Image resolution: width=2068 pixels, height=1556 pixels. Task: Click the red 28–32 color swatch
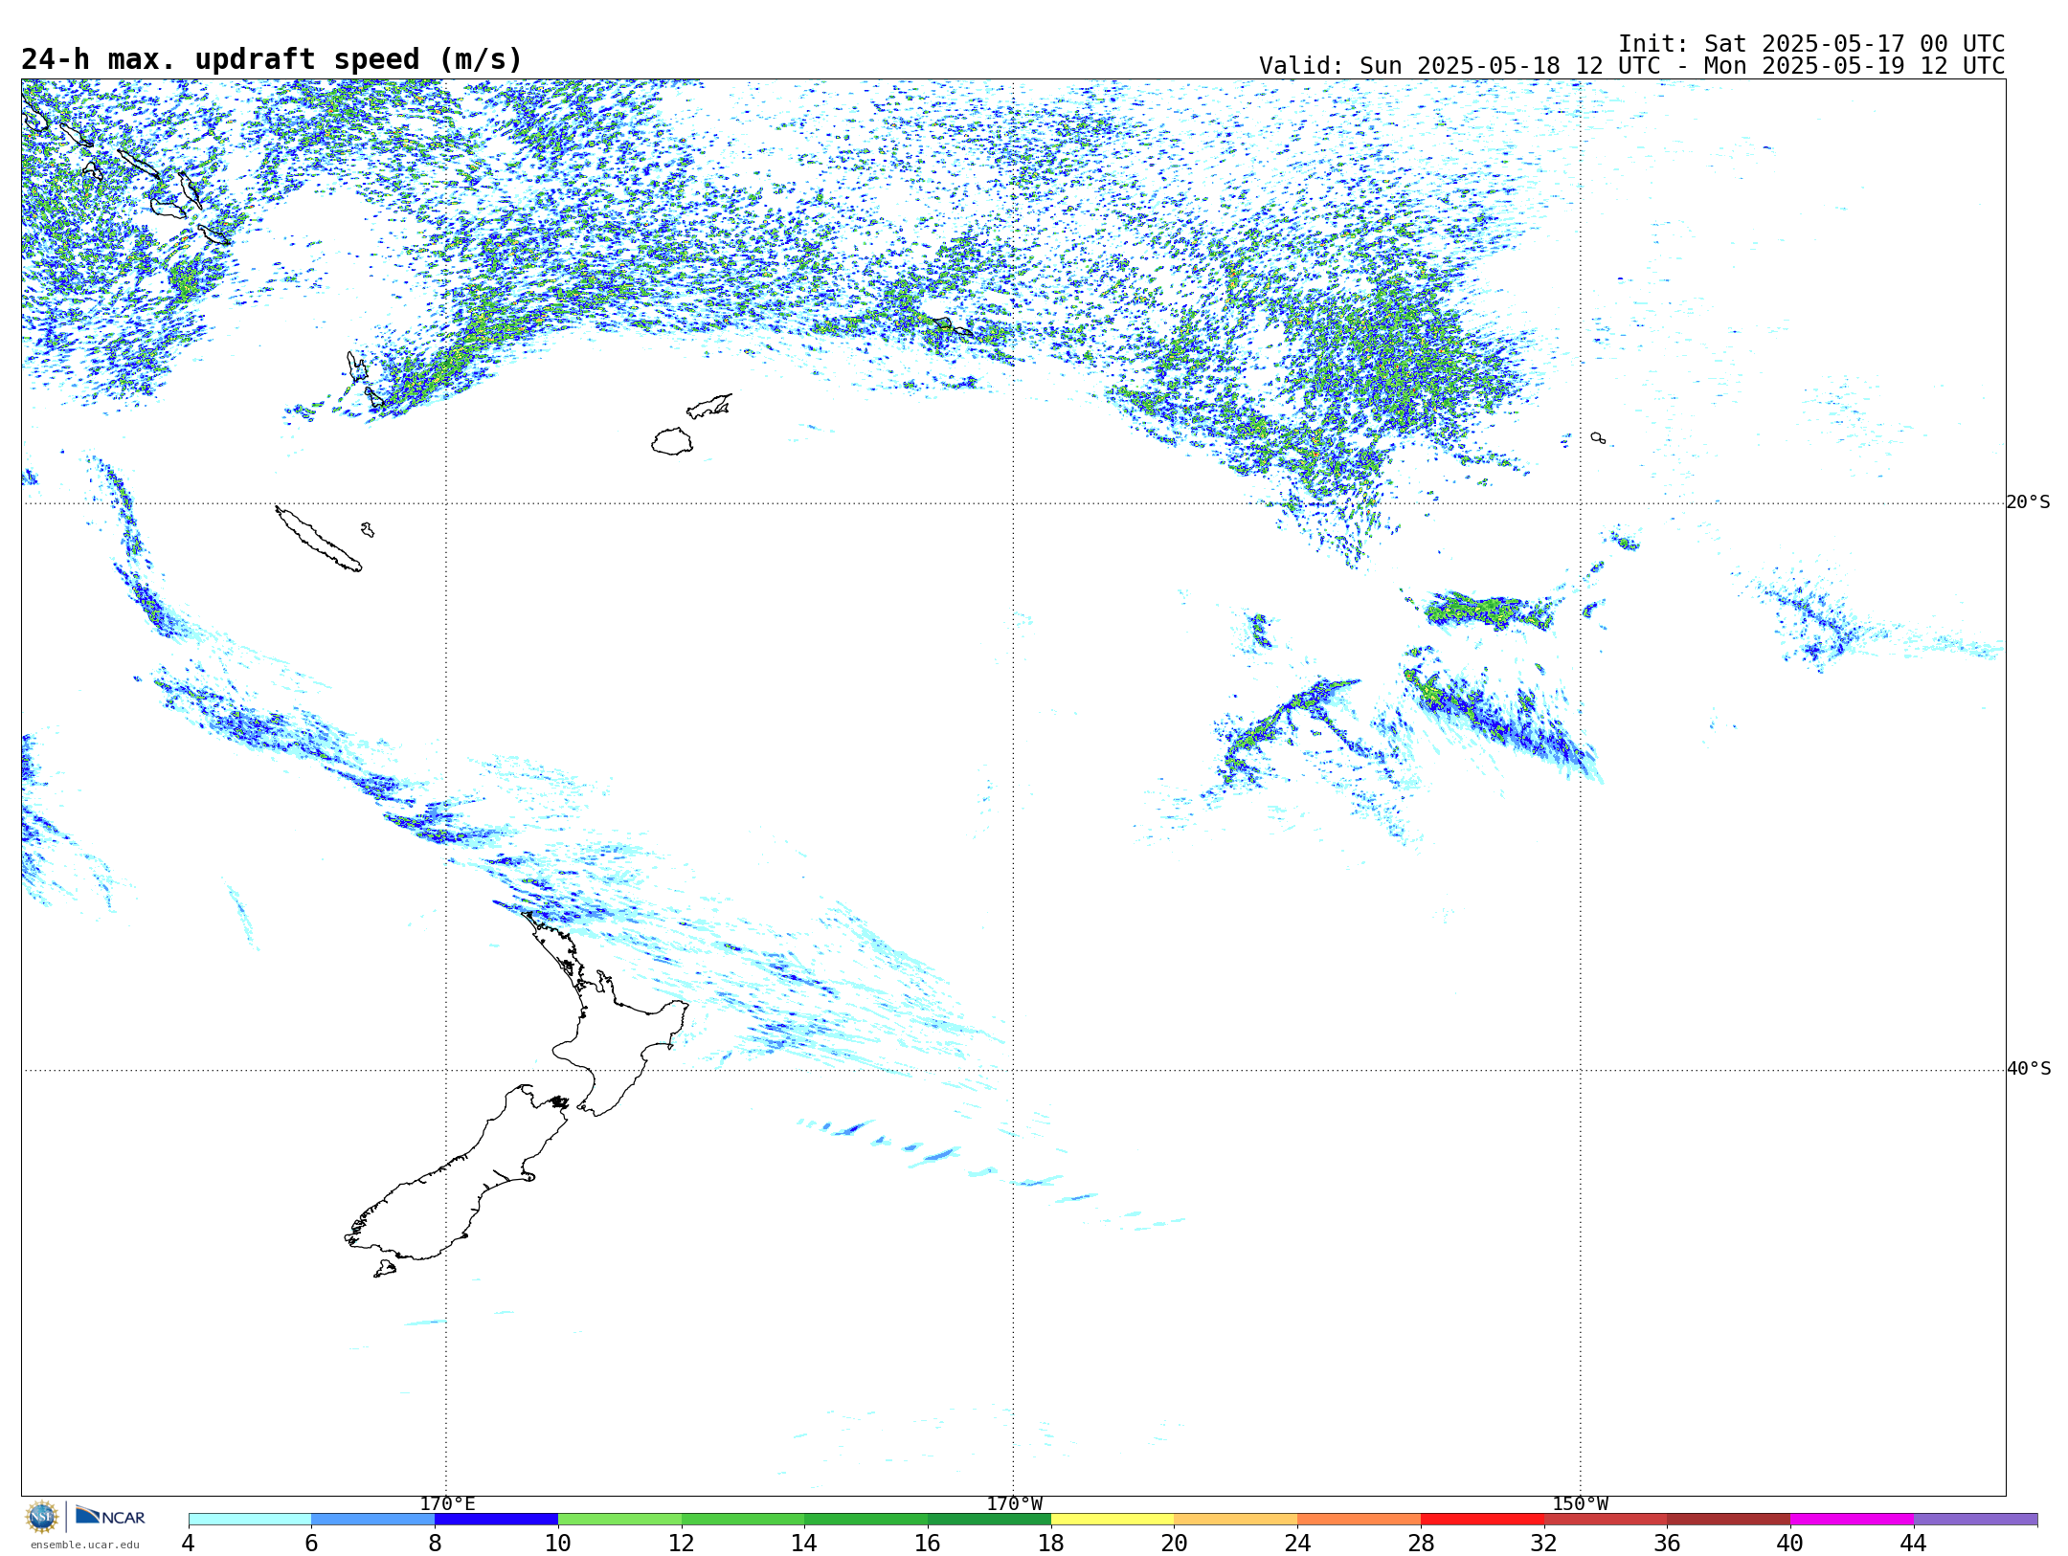[1482, 1520]
